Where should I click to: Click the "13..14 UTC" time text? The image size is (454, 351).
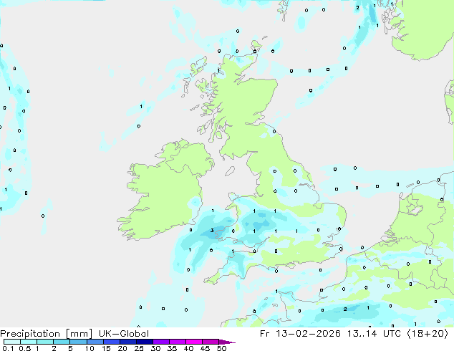pyautogui.click(x=374, y=334)
